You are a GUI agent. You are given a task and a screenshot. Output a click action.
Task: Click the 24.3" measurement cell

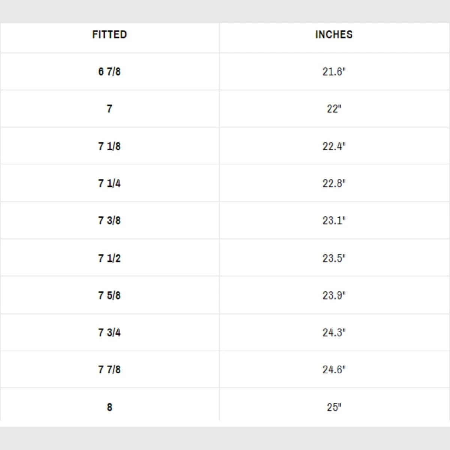tap(334, 332)
